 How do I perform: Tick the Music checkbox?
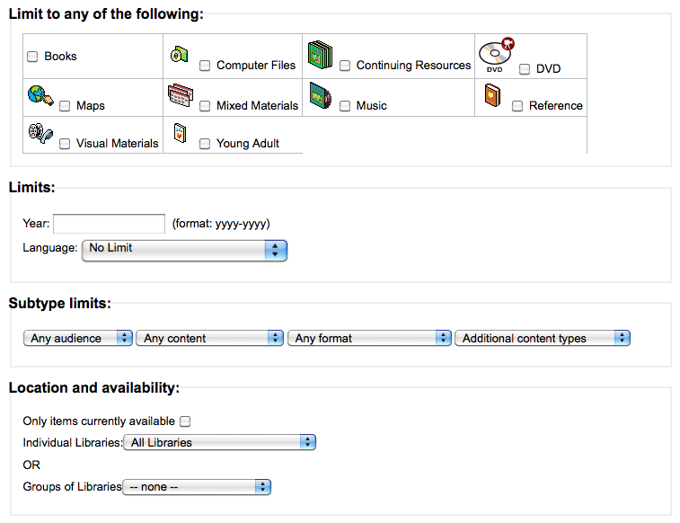click(x=345, y=106)
